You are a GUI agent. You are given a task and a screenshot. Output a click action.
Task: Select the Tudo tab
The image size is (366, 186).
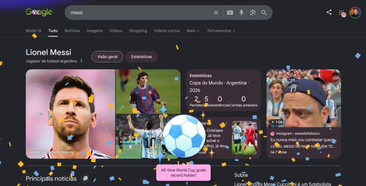coord(53,31)
